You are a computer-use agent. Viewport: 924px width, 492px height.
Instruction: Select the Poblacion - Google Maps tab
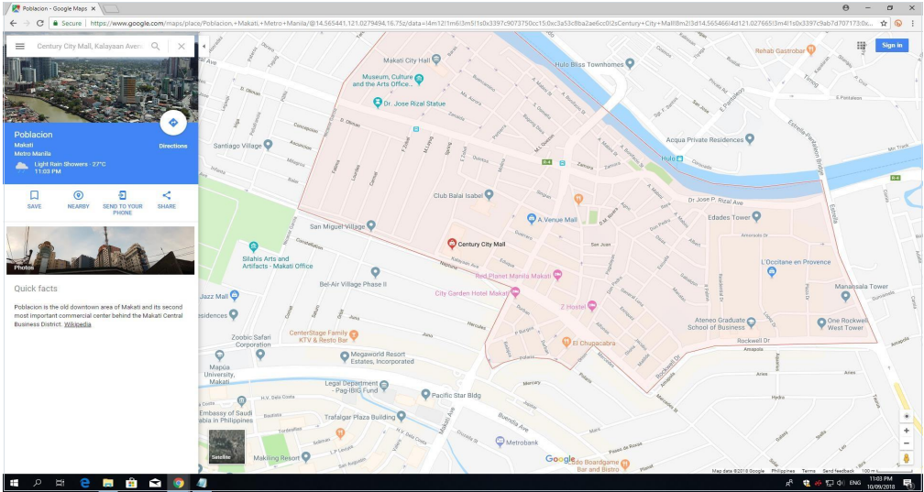coord(54,9)
